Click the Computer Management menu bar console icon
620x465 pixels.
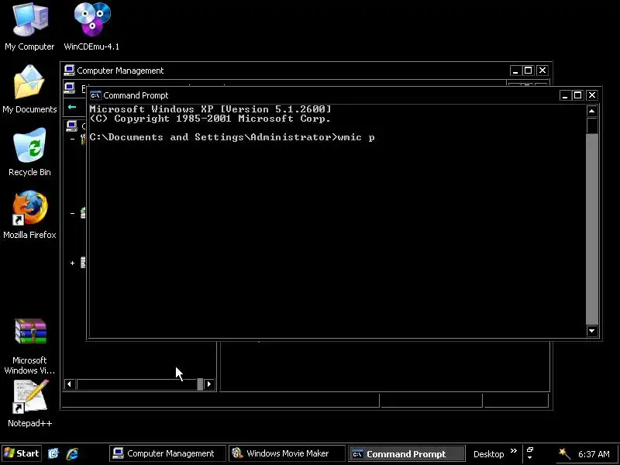click(70, 88)
